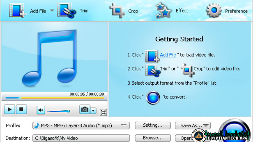Stop the preview playback
The height and width of the screenshot is (142, 253).
click(21, 110)
